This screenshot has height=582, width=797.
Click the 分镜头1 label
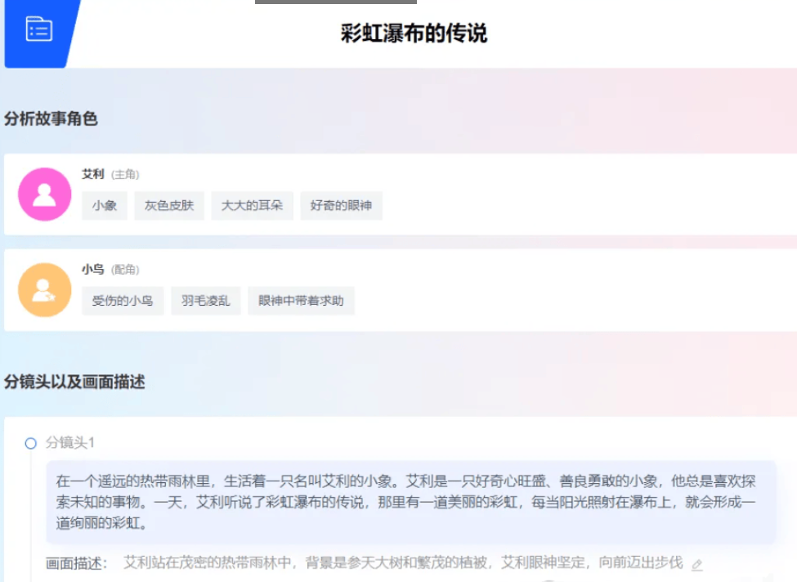pyautogui.click(x=70, y=443)
